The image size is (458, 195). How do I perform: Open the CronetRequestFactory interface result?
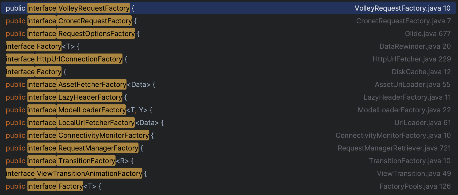(x=95, y=21)
